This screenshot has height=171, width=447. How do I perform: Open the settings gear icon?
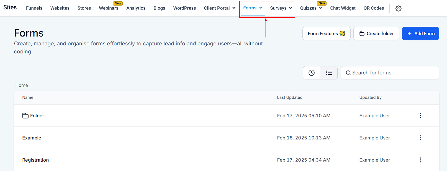(398, 8)
